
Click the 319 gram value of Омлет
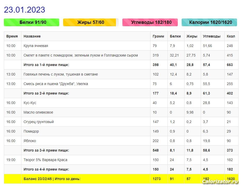click(x=156, y=55)
